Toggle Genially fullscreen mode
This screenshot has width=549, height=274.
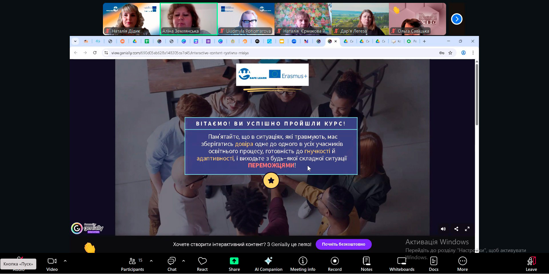(467, 229)
